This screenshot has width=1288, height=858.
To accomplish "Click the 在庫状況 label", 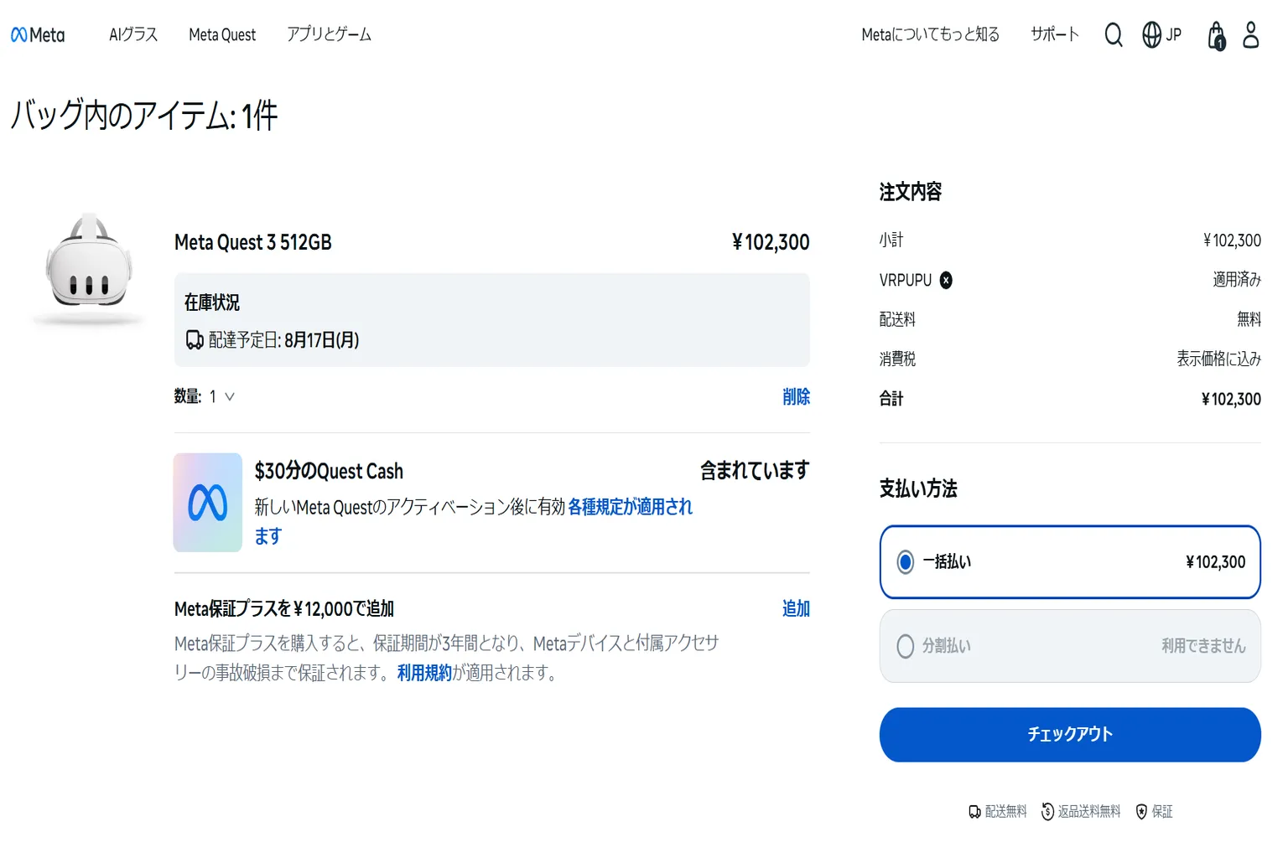I will [x=212, y=302].
